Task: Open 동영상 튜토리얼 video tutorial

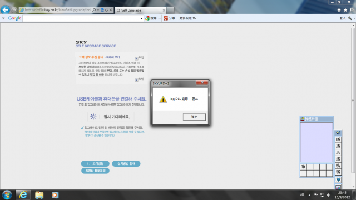Action: [x=95, y=171]
